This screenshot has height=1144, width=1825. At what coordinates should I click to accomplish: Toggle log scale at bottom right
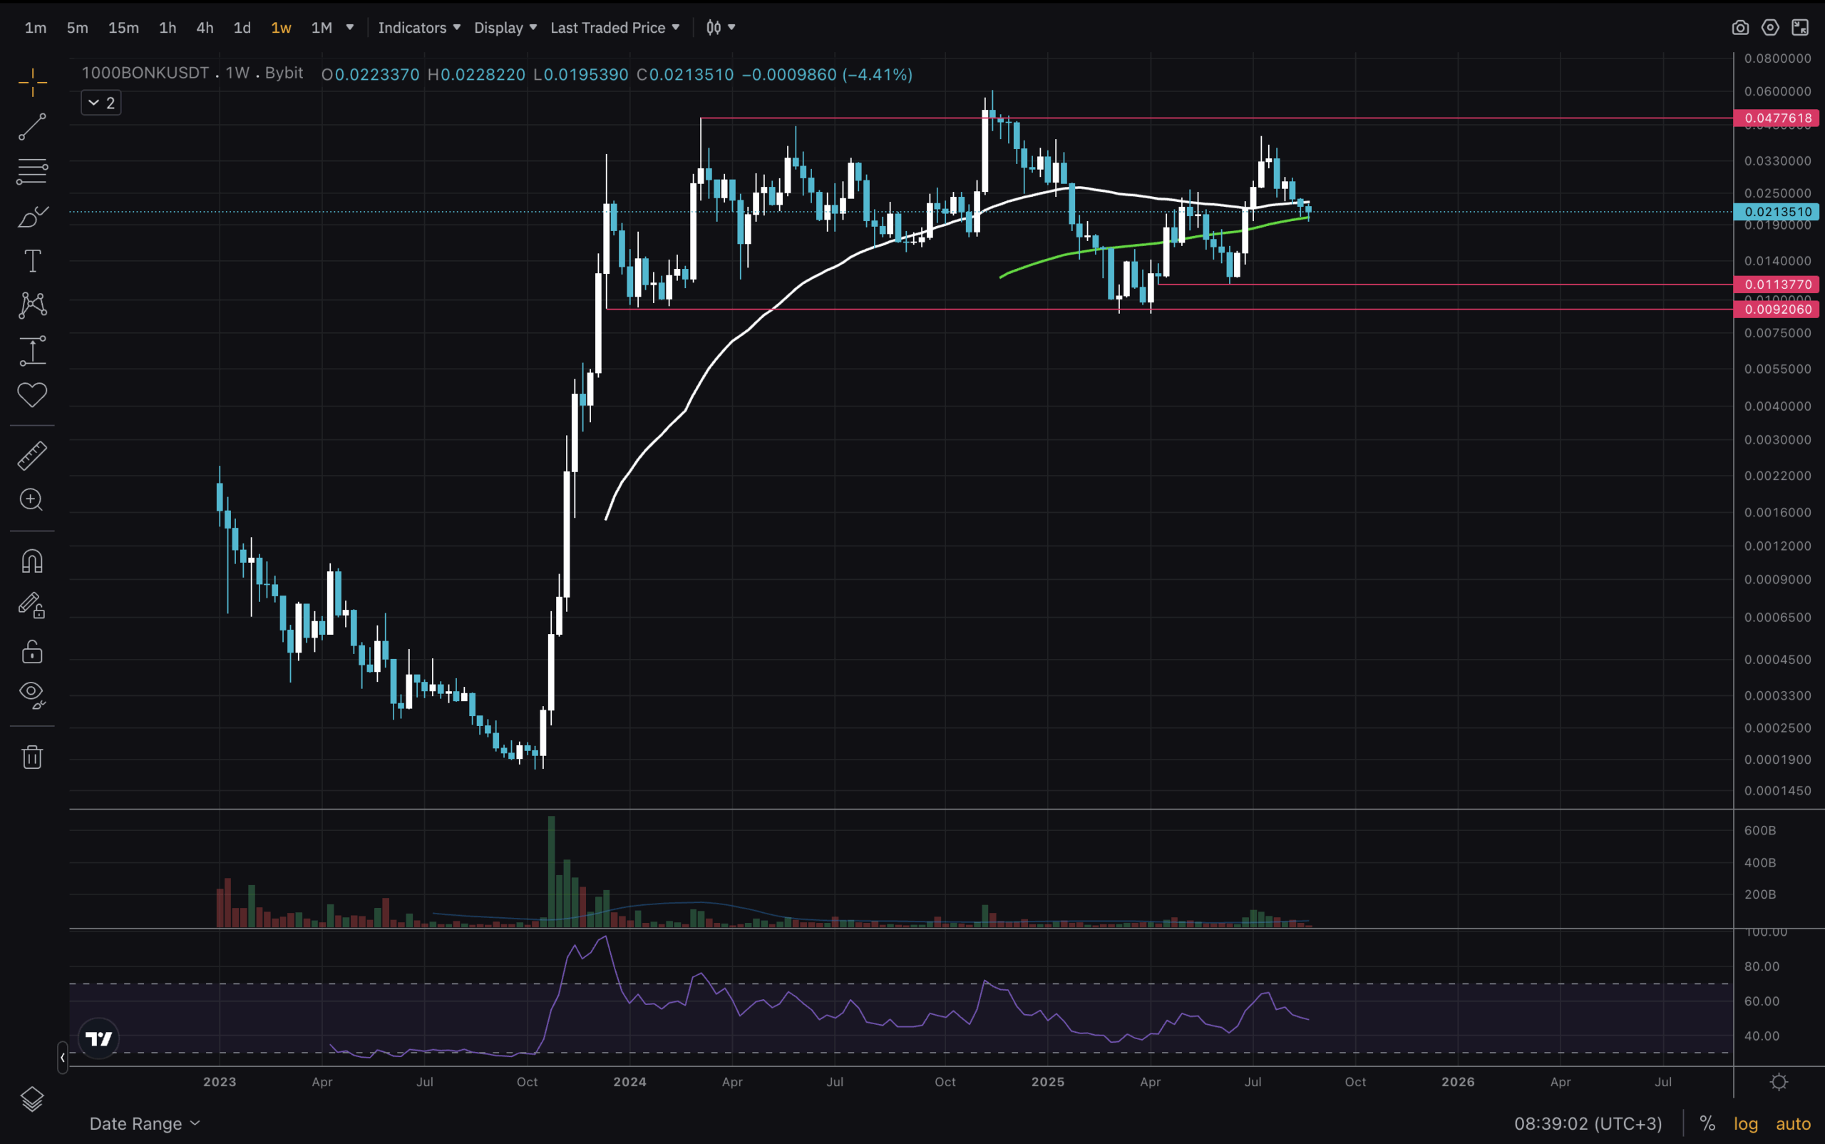point(1746,1123)
